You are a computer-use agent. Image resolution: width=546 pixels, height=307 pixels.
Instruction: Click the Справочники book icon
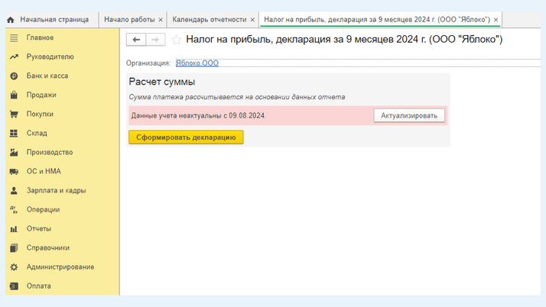(14, 248)
